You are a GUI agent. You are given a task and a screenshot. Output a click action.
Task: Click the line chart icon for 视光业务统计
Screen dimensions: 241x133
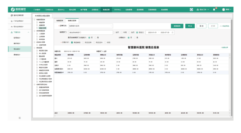coord(12,27)
